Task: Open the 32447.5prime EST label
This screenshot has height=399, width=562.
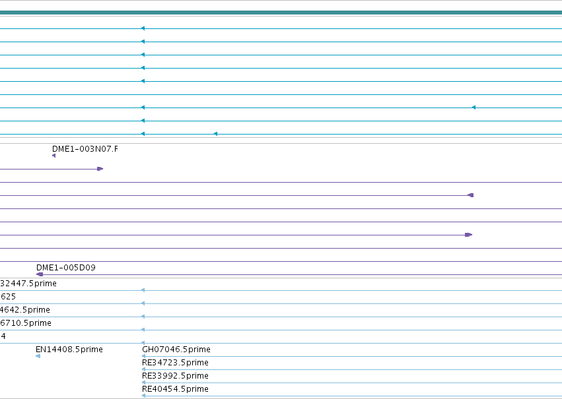Action: (28, 284)
